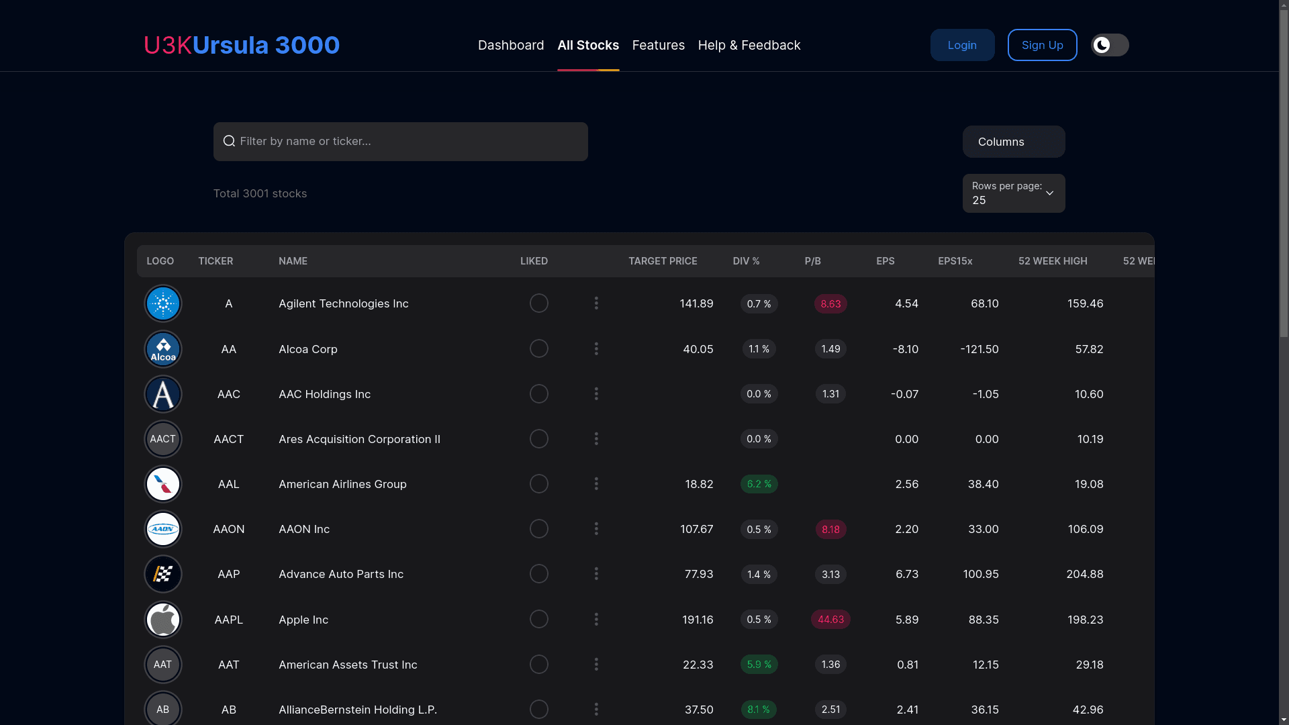Screen dimensions: 1289x725
Task: Open row menu for Alcoa Corp
Action: (x=596, y=349)
